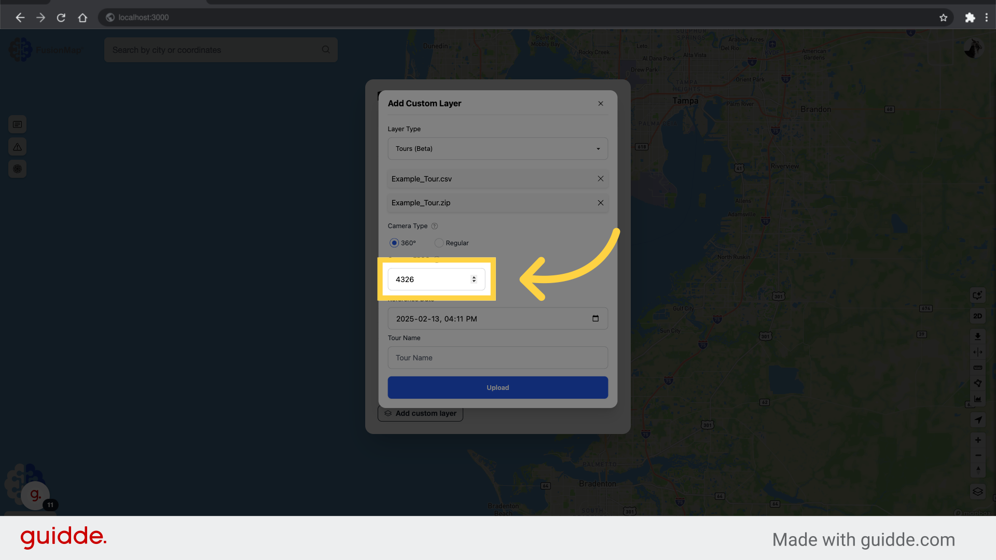Click the download icon in map toolbar

tap(978, 336)
